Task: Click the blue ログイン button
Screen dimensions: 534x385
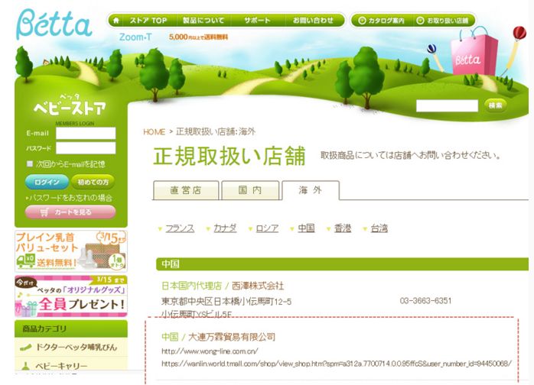Action: (47, 182)
